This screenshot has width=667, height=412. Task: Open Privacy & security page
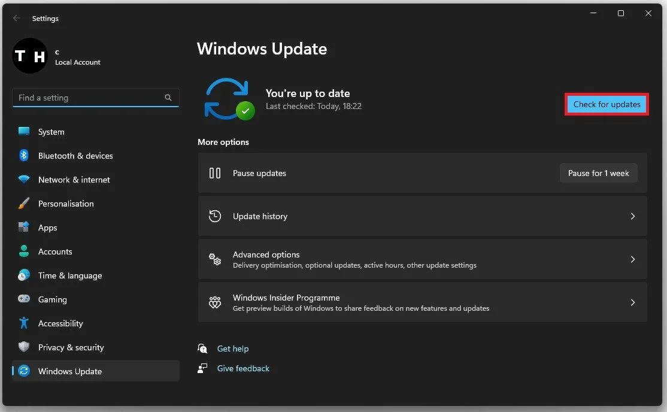tap(96, 347)
